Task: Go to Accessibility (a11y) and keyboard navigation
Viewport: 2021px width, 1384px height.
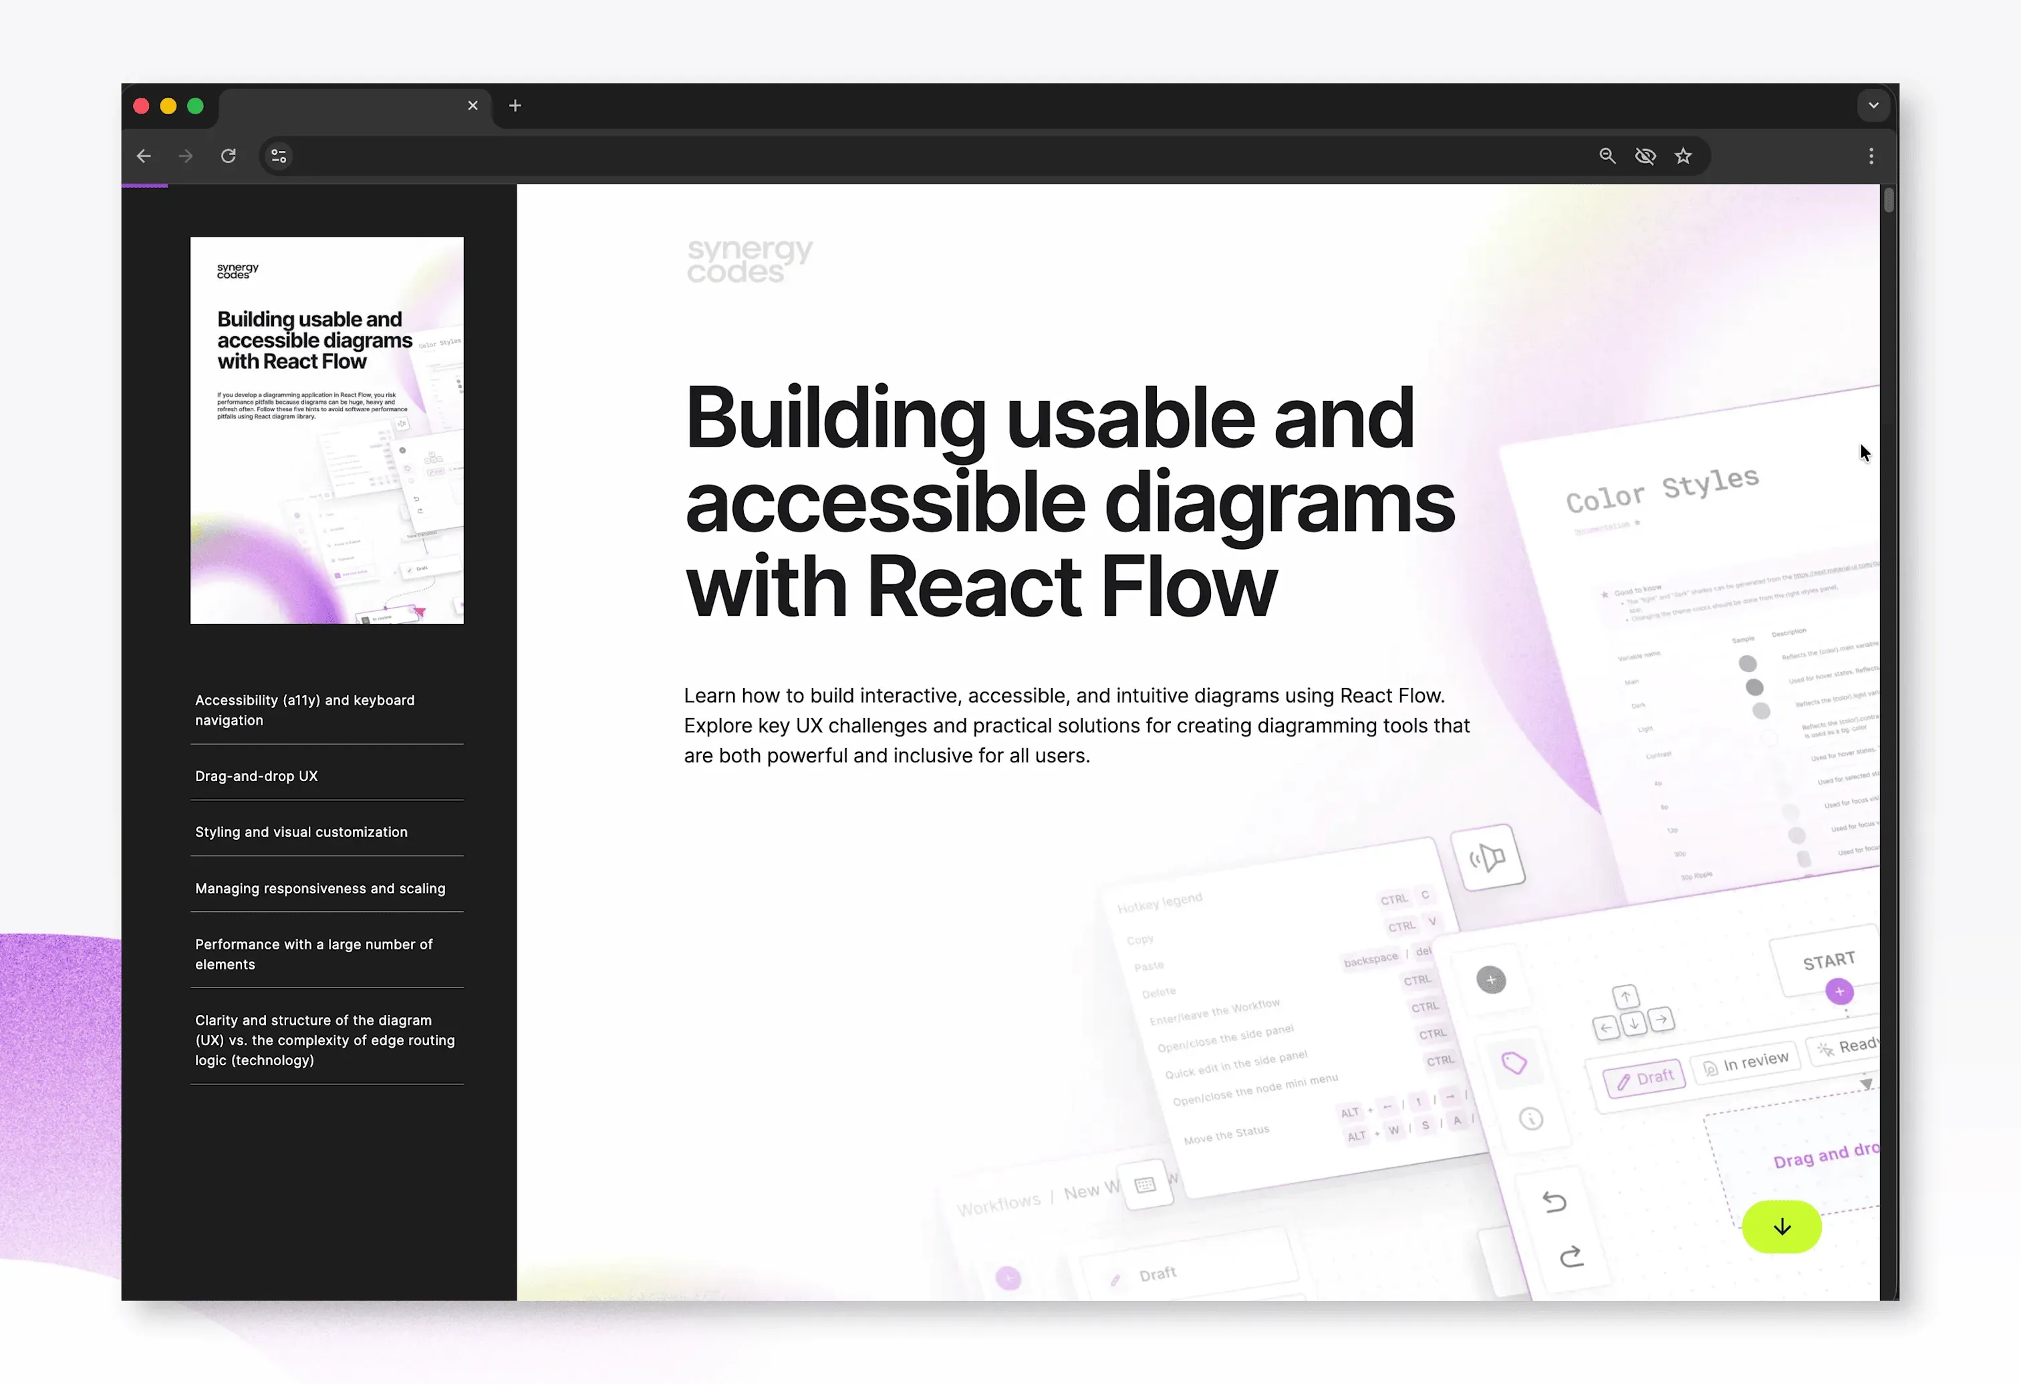Action: point(327,710)
